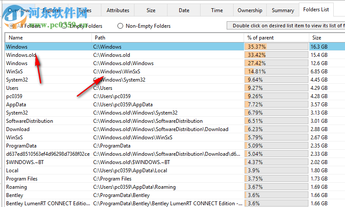Click the C:\Windows.old\Windows\System32 path
This screenshot has height=207, width=345.
pos(135,113)
